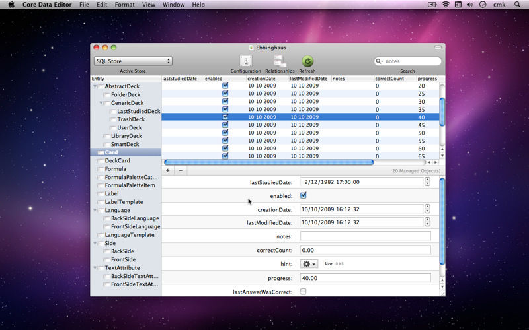Sort by the correctCount column header

click(395, 79)
